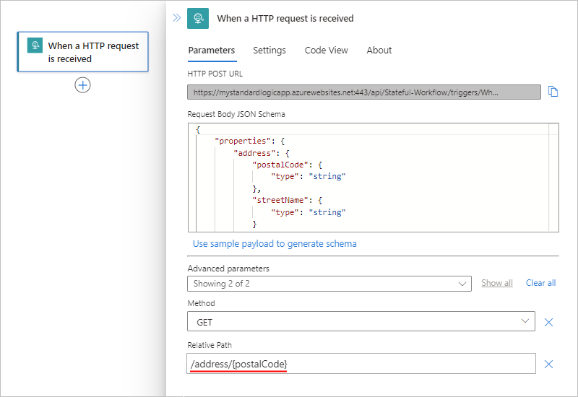Collapse the details pane with double chevron
Screen dimensions: 578x397
(x=176, y=17)
